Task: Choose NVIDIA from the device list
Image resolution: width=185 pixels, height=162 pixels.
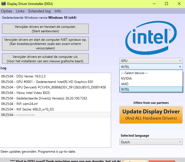Action: (x=151, y=79)
